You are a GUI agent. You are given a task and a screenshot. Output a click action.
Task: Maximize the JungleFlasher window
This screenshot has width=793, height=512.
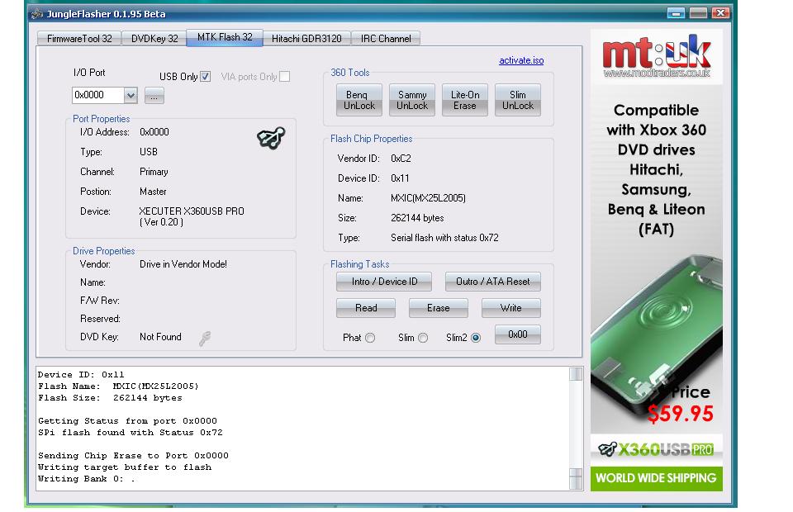coord(699,13)
